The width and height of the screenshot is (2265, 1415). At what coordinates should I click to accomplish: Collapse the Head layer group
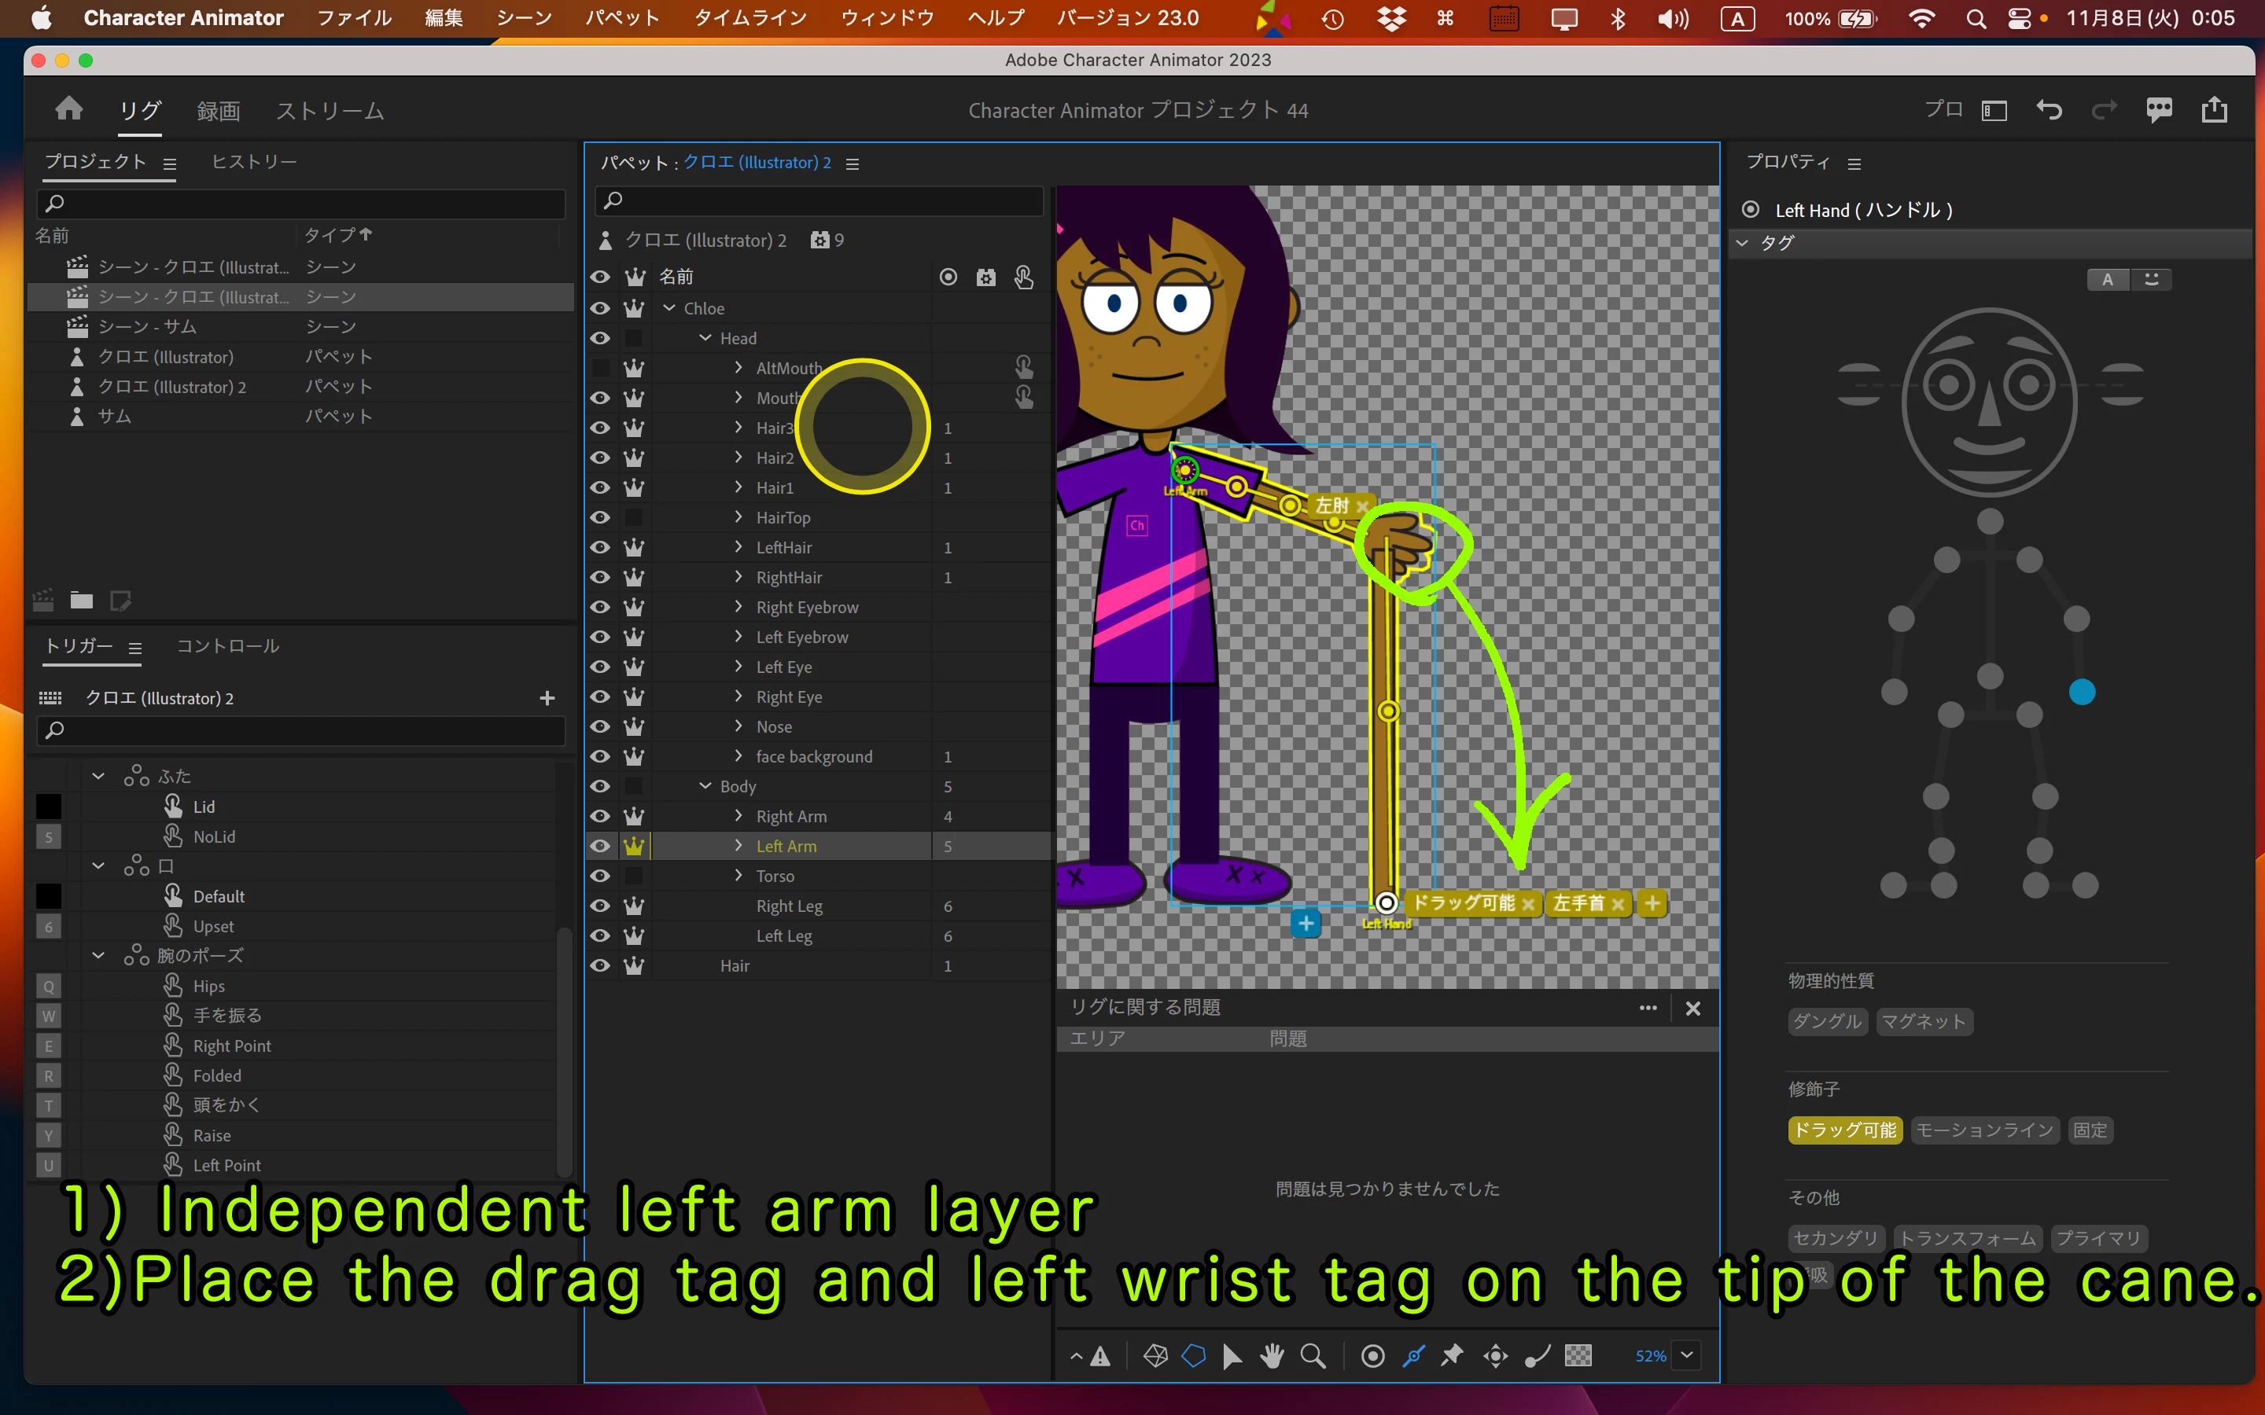(x=705, y=338)
